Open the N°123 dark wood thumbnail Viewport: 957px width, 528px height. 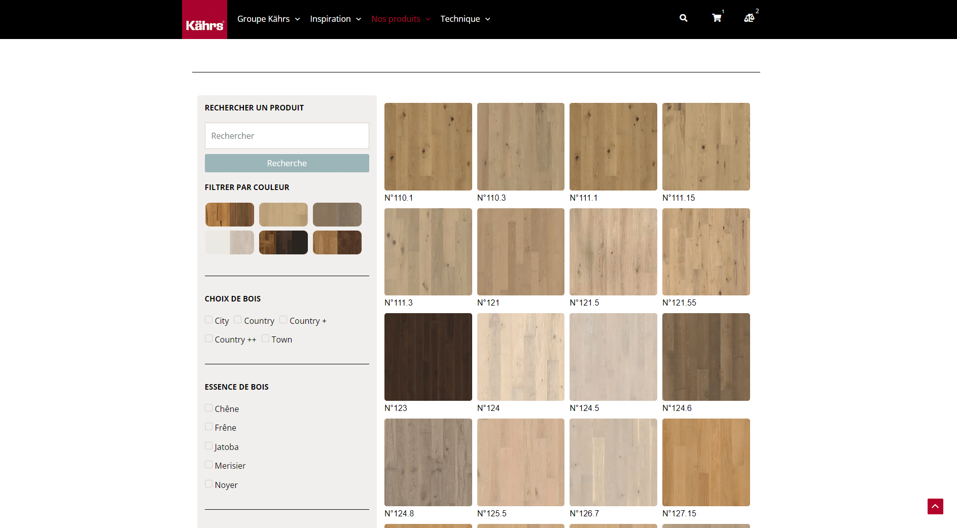pos(428,357)
